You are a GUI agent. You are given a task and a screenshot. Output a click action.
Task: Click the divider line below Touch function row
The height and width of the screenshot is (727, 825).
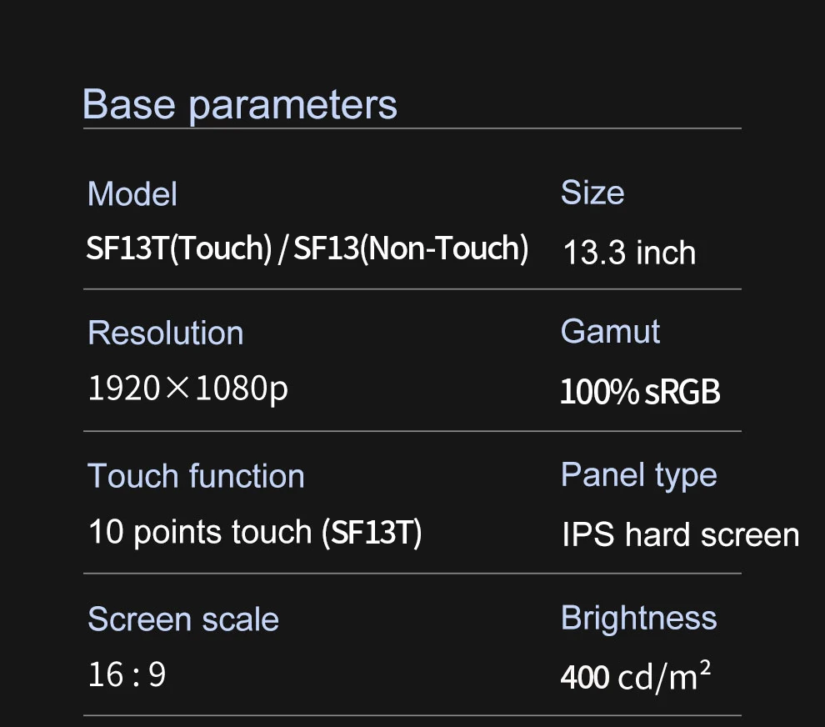[412, 574]
